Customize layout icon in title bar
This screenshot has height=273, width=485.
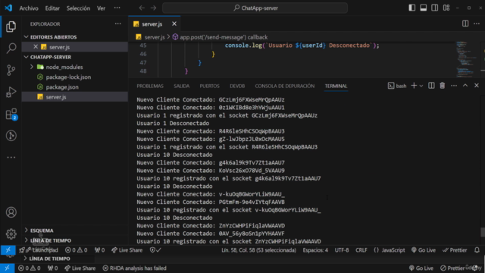tap(446, 8)
